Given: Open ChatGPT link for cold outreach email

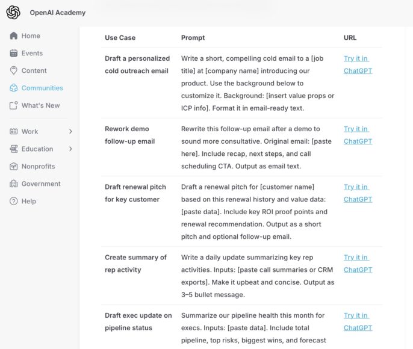Looking at the screenshot, I should (x=358, y=65).
